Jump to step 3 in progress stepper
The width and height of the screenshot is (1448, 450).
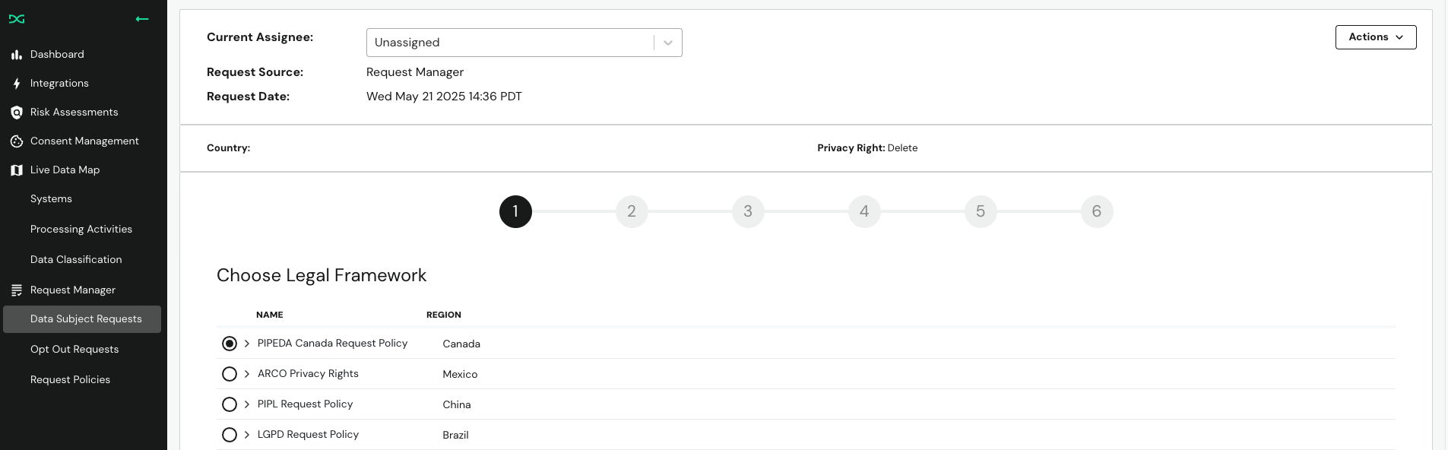tap(748, 211)
